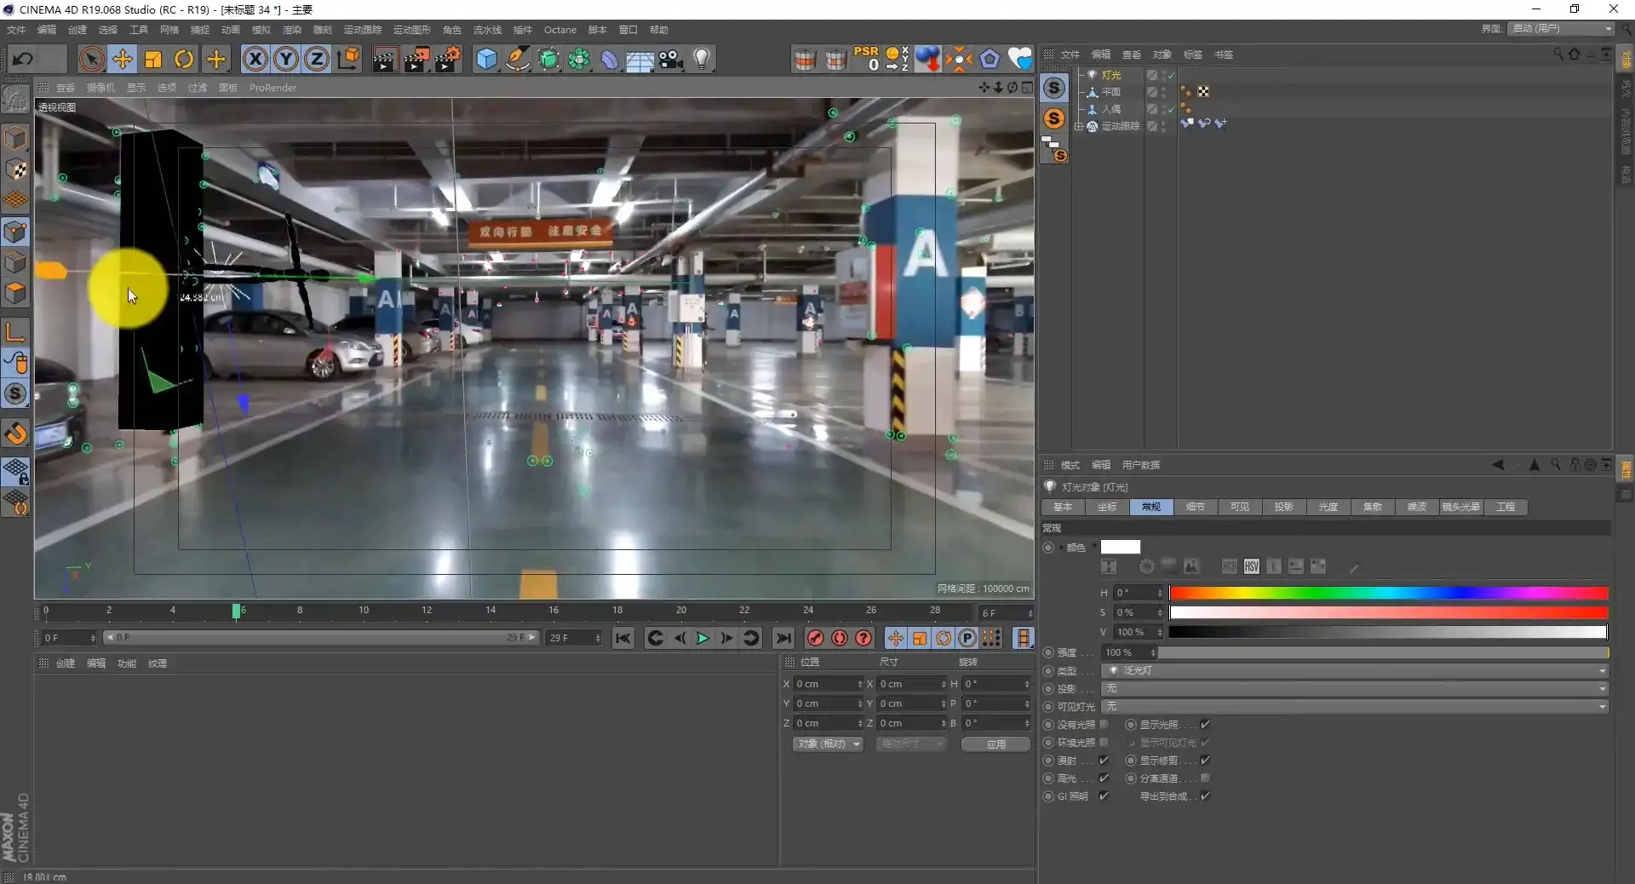The image size is (1635, 884).
Task: Open the 渲染 (Render) menu
Action: tap(292, 30)
